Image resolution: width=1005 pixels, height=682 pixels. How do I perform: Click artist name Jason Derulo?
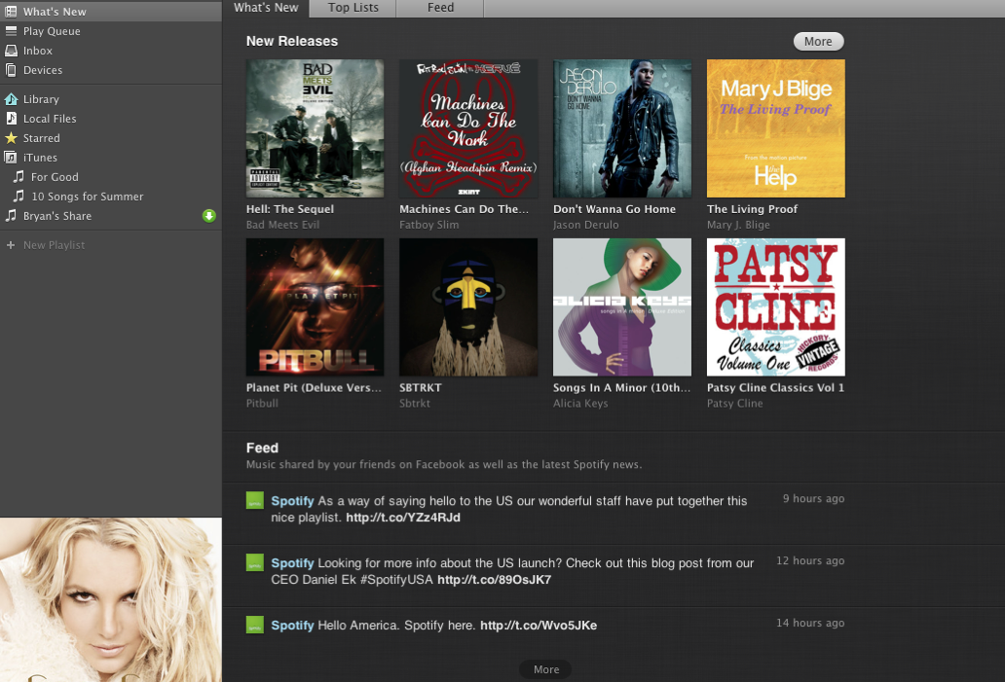tap(586, 225)
